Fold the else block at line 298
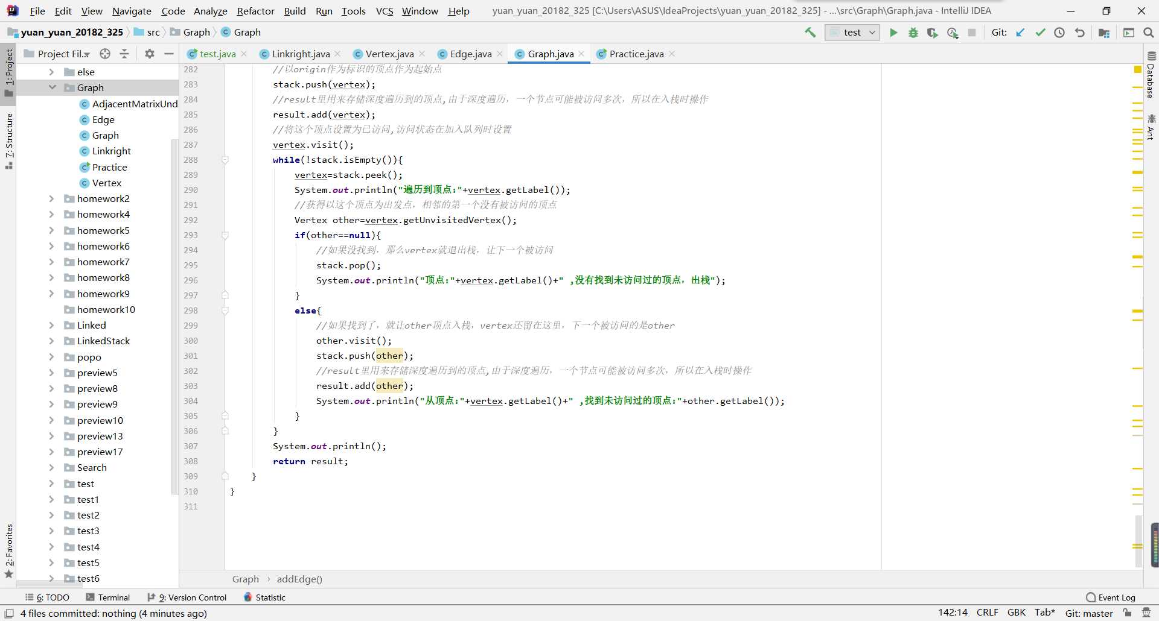 pyautogui.click(x=225, y=310)
